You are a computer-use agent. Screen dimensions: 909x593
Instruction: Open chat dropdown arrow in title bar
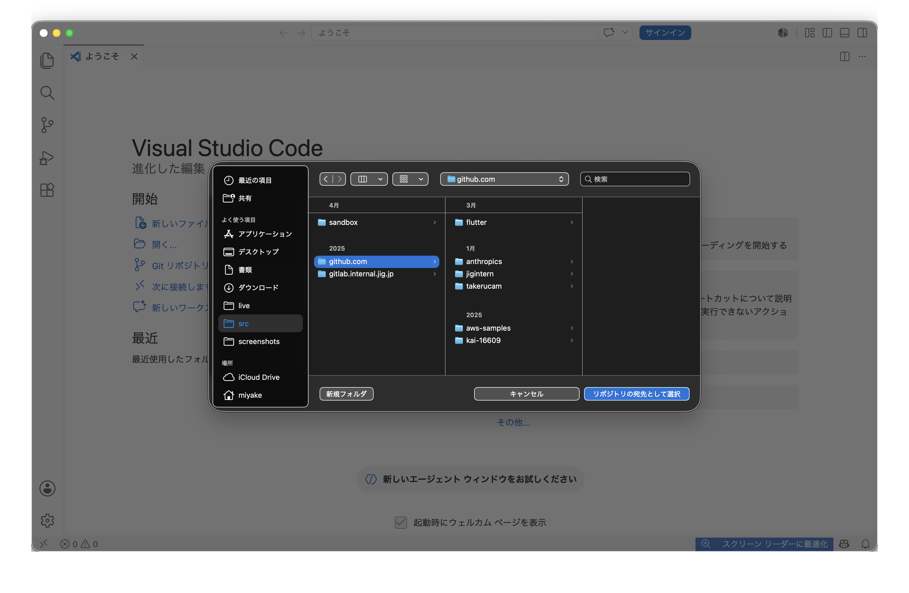click(625, 32)
